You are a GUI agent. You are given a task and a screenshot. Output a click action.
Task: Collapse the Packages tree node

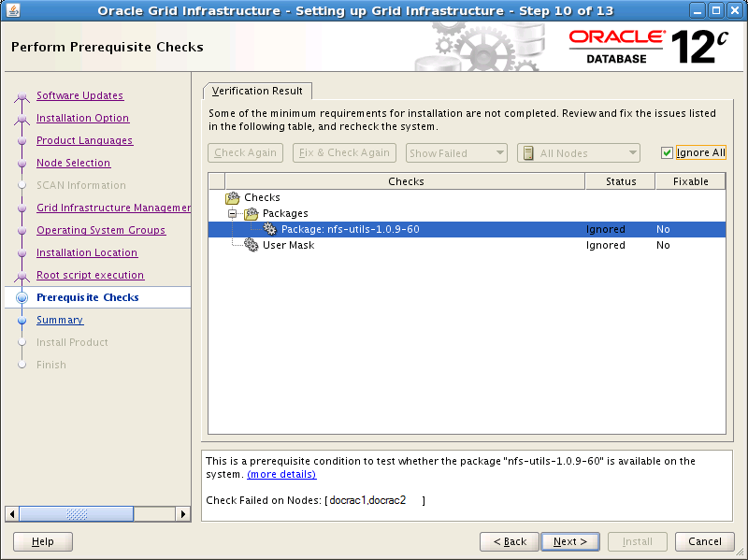coord(233,214)
